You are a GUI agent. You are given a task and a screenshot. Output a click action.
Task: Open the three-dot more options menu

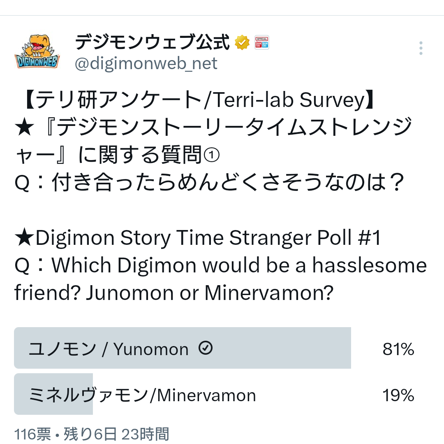(421, 48)
